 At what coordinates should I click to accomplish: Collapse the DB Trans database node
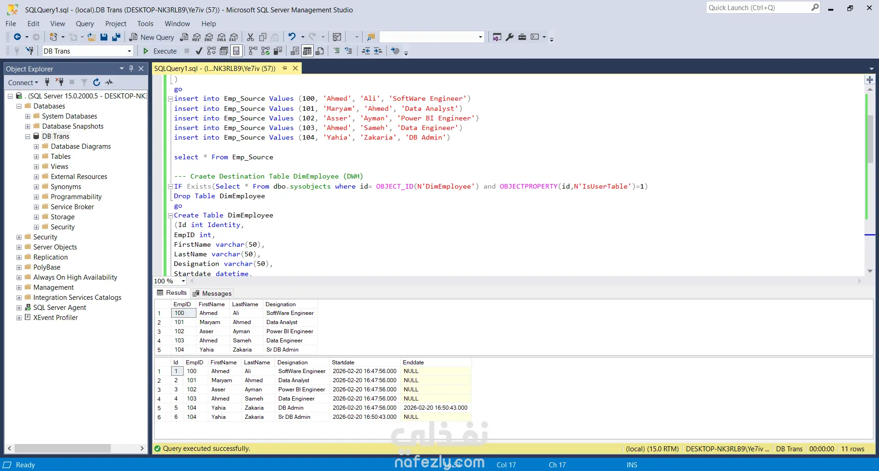tap(27, 136)
